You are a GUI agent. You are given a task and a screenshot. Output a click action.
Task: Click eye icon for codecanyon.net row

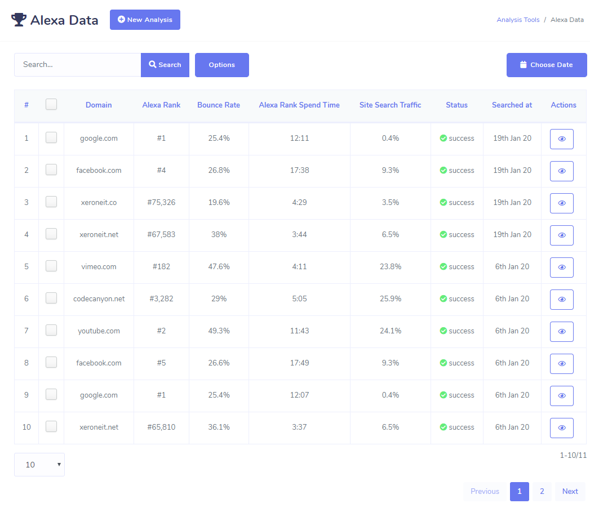561,300
